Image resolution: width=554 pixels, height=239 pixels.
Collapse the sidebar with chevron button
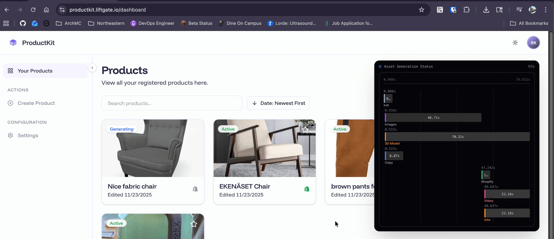92,68
